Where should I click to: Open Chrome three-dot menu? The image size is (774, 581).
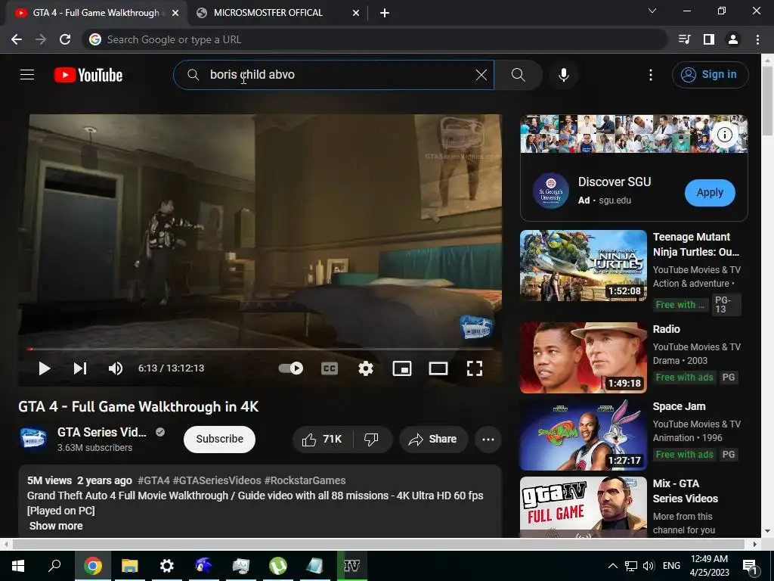[757, 39]
